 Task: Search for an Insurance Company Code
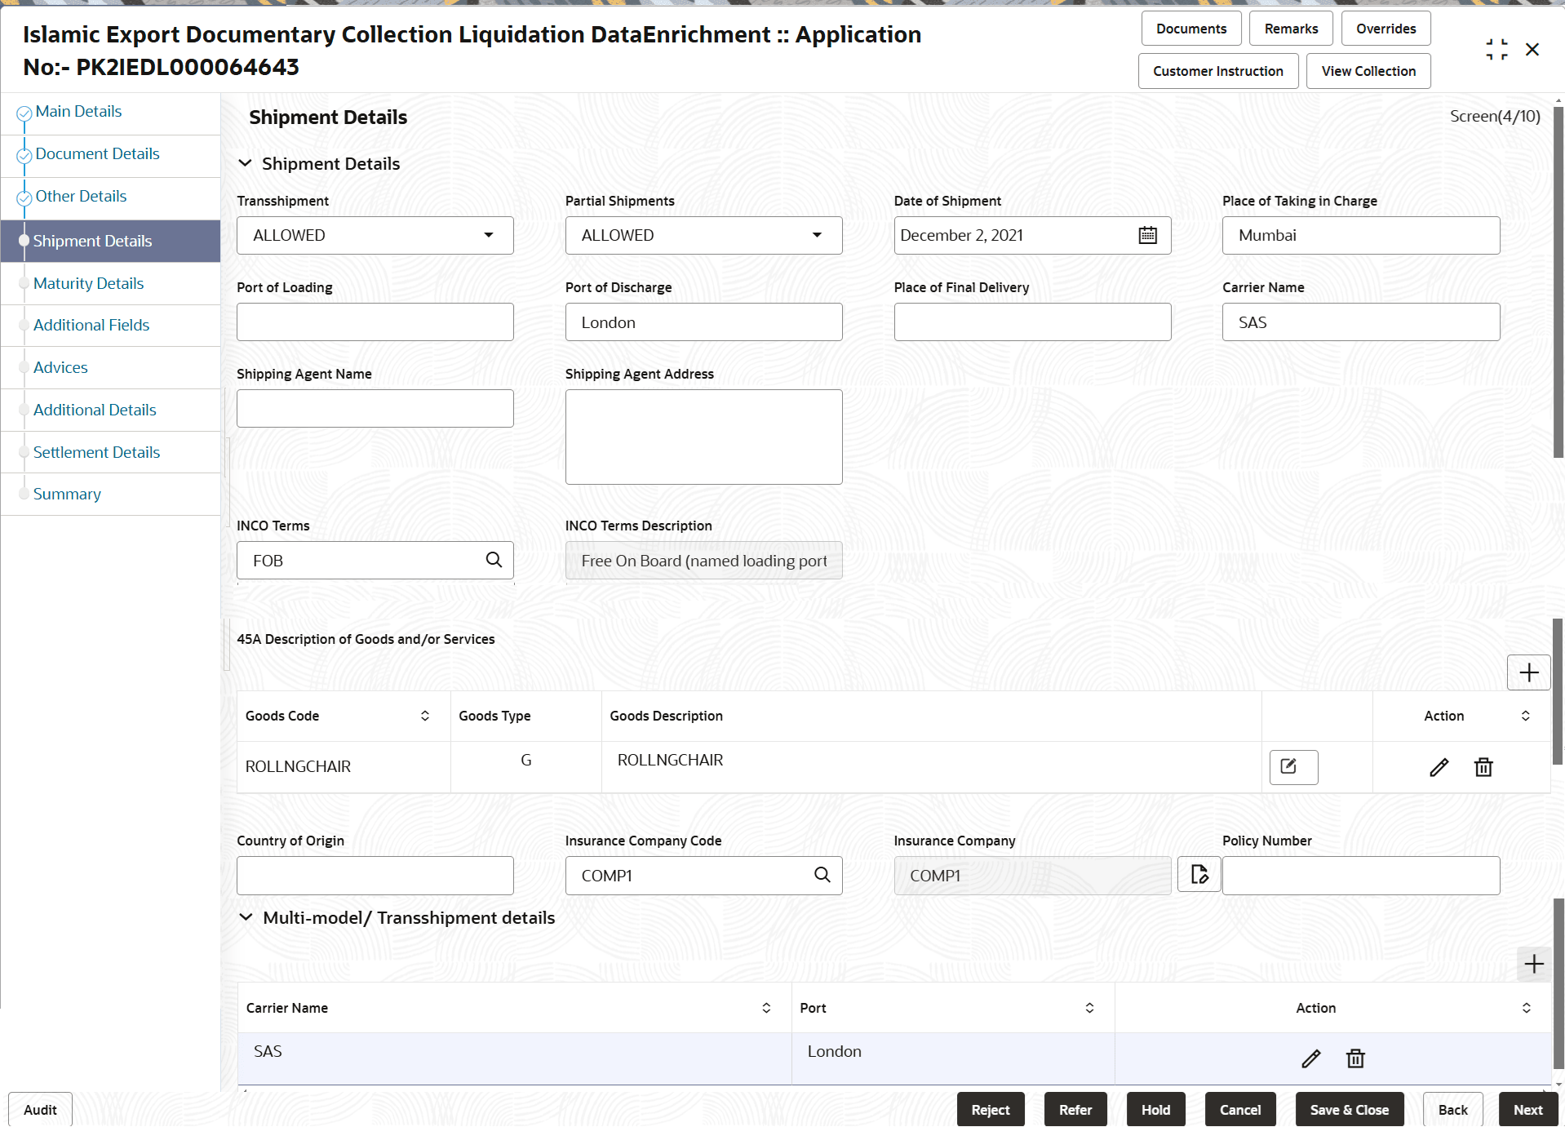[822, 874]
